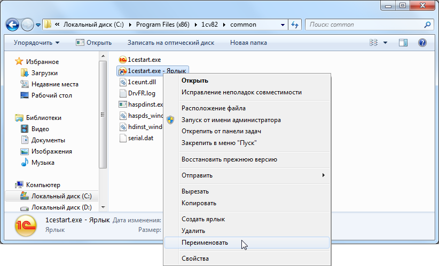The height and width of the screenshot is (266, 439).
Task: Expand the view options dropdown arrow
Action: [386, 43]
